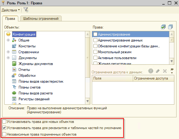Click rights list scroll down arrow
The width and height of the screenshot is (179, 139).
[172, 61]
